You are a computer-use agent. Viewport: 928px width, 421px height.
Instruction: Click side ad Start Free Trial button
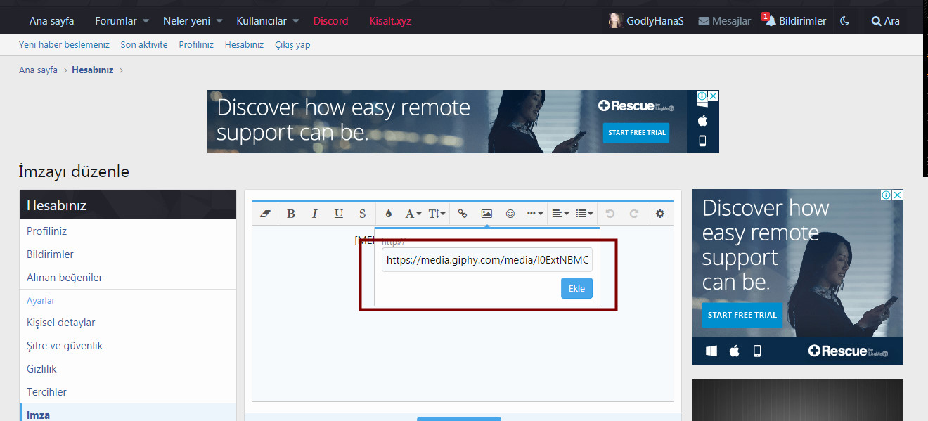pyautogui.click(x=742, y=315)
